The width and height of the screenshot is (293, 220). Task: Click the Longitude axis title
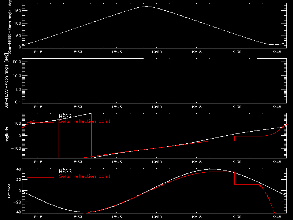click(7, 136)
